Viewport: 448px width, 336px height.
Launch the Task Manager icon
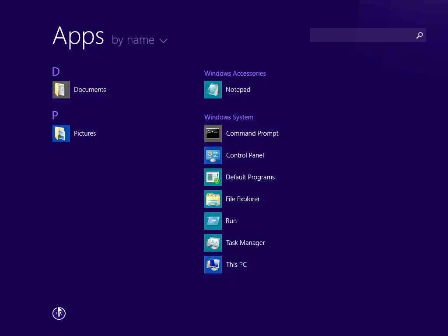coord(213,243)
